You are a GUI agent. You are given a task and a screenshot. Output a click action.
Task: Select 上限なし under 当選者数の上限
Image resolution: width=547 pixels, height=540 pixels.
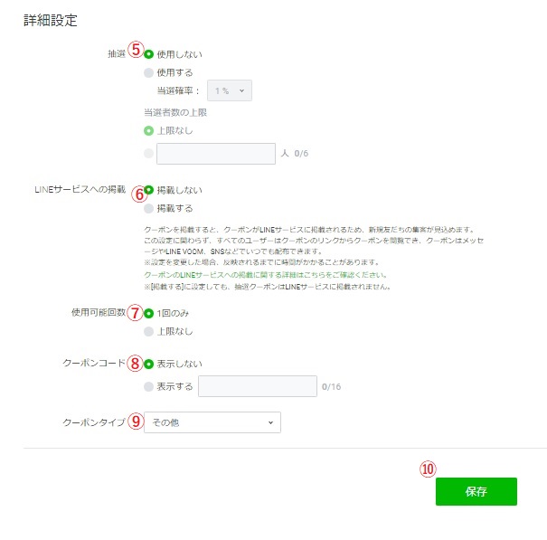(x=148, y=131)
